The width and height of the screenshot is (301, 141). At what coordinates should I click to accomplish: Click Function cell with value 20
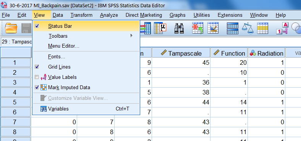tap(229, 62)
